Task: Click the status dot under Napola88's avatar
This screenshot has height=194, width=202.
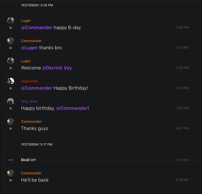Action: pyautogui.click(x=11, y=88)
